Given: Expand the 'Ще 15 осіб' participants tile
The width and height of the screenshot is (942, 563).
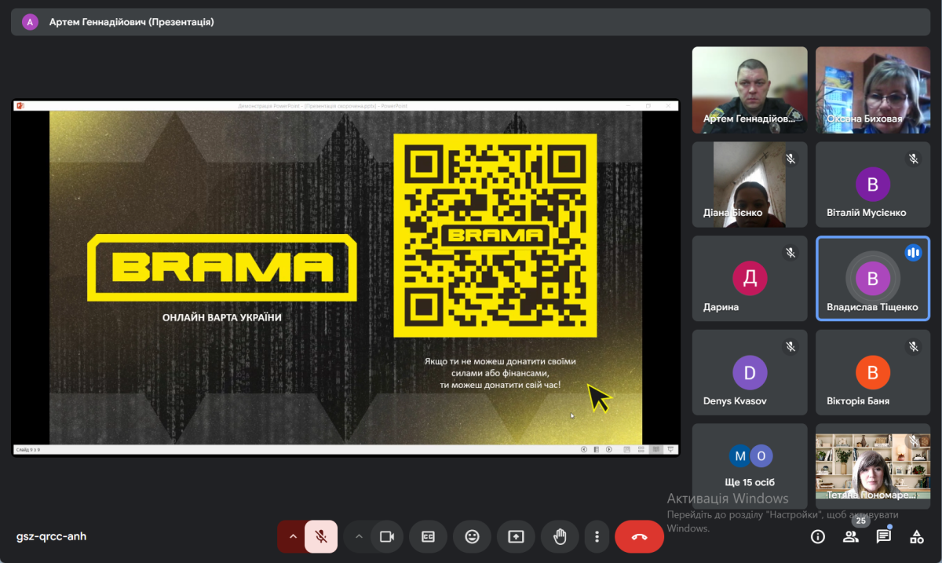Looking at the screenshot, I should coord(750,466).
